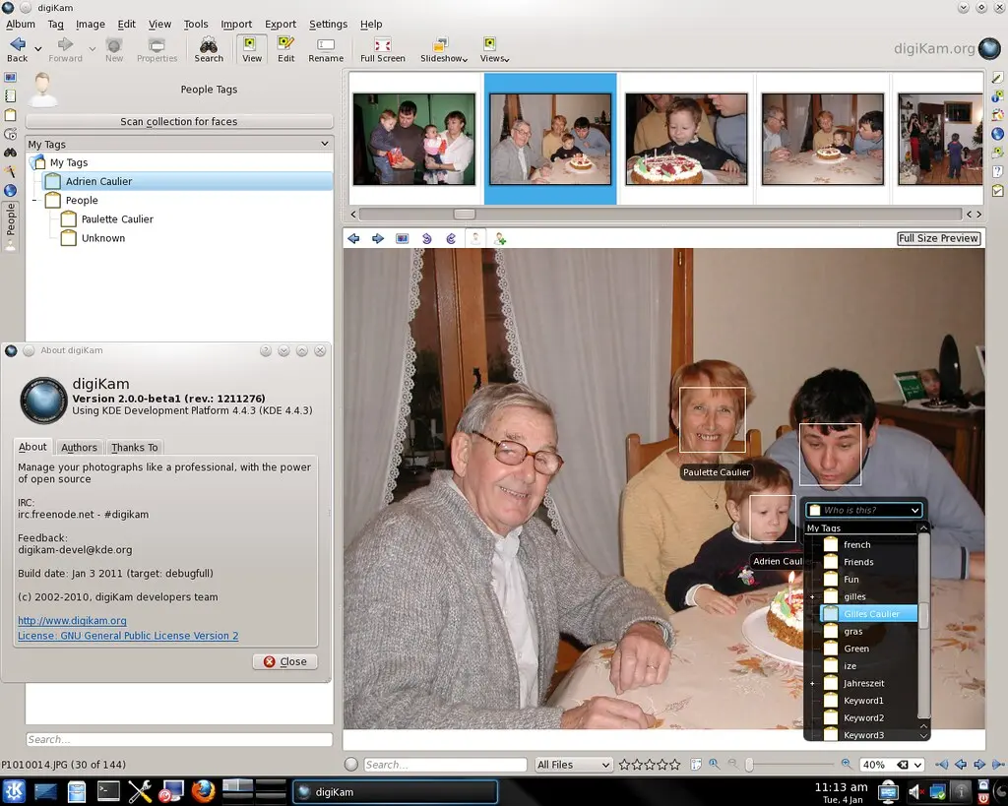This screenshot has width=1008, height=806.
Task: Open the image editor with the Edit toolbar icon
Action: [x=284, y=47]
